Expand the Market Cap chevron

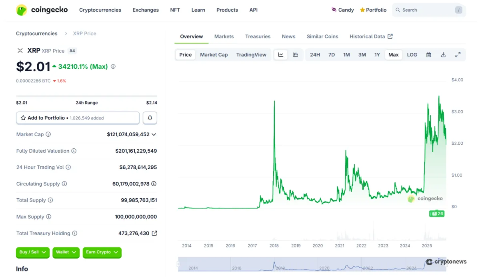(154, 134)
